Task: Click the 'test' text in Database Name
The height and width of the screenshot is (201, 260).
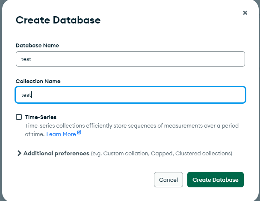Action: coord(26,59)
